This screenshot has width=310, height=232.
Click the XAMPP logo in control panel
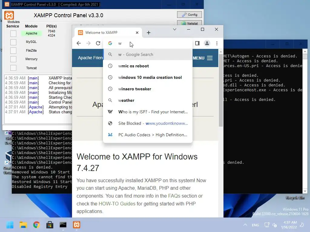(9, 15)
